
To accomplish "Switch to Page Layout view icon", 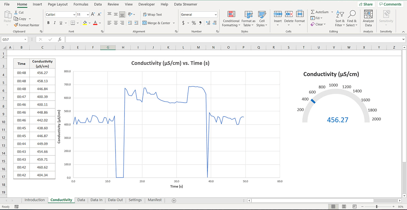I will click(344, 206).
